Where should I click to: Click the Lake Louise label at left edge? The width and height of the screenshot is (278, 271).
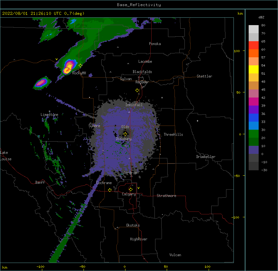[6, 156]
